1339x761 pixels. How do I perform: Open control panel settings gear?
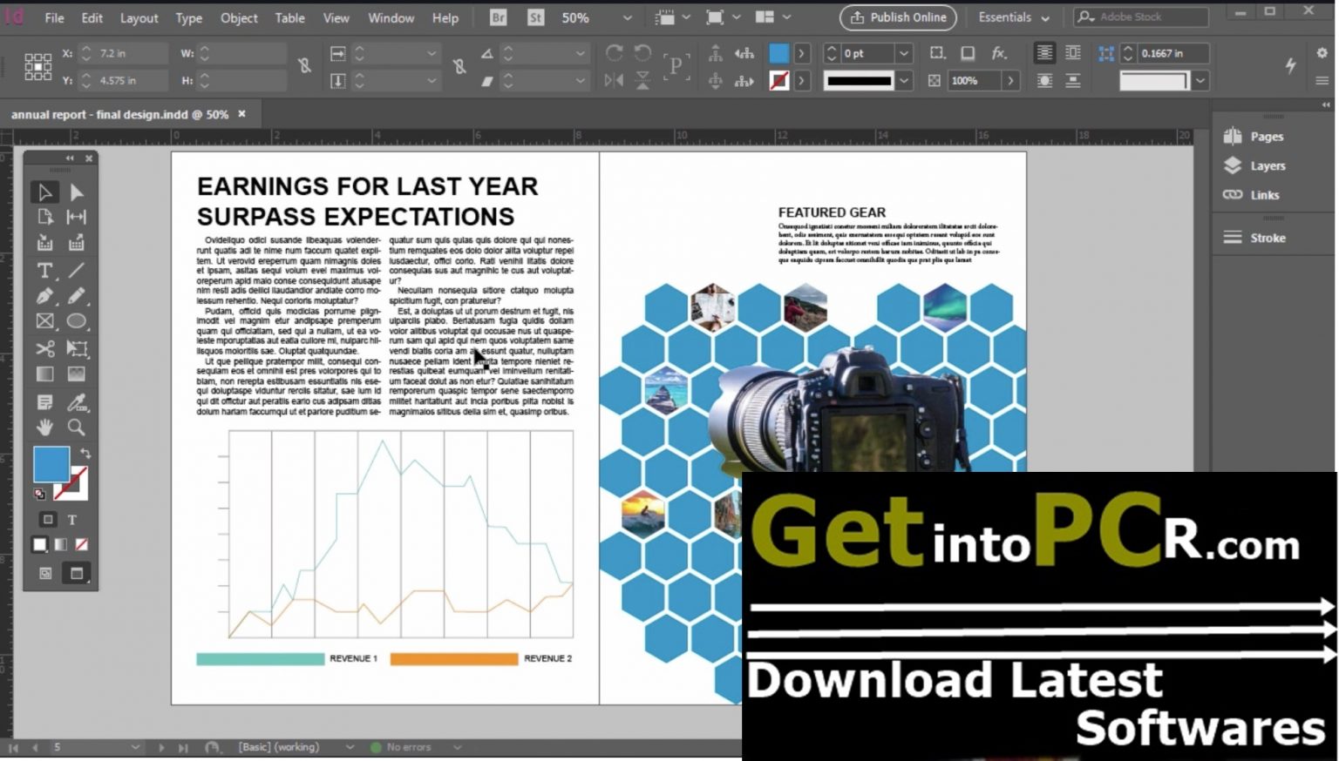tap(1322, 53)
